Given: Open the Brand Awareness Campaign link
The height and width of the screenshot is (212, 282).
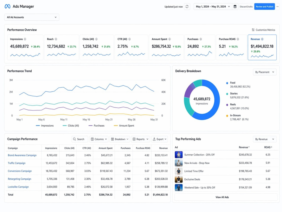Looking at the screenshot, I should pyautogui.click(x=22, y=155).
